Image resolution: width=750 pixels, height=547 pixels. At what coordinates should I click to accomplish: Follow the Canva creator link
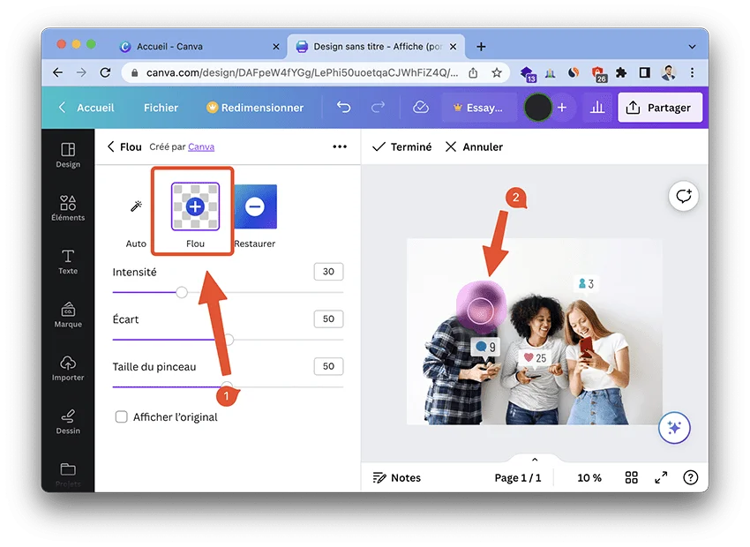201,146
